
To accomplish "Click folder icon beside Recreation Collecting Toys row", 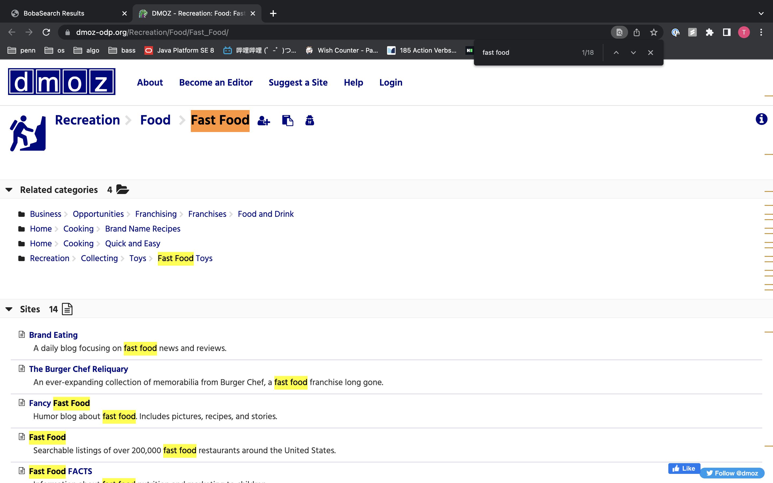I will [21, 258].
